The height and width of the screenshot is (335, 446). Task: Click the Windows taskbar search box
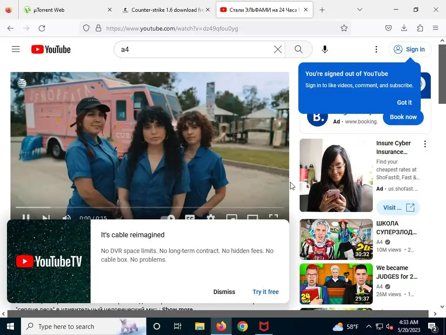point(84,326)
